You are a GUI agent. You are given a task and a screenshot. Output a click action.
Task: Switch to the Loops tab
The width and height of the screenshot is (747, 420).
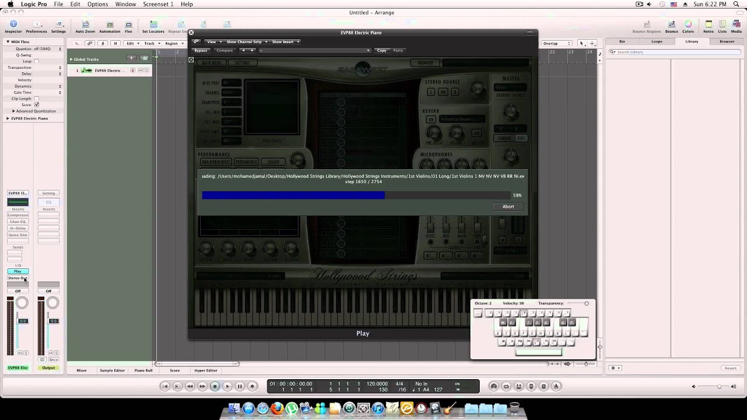click(657, 41)
